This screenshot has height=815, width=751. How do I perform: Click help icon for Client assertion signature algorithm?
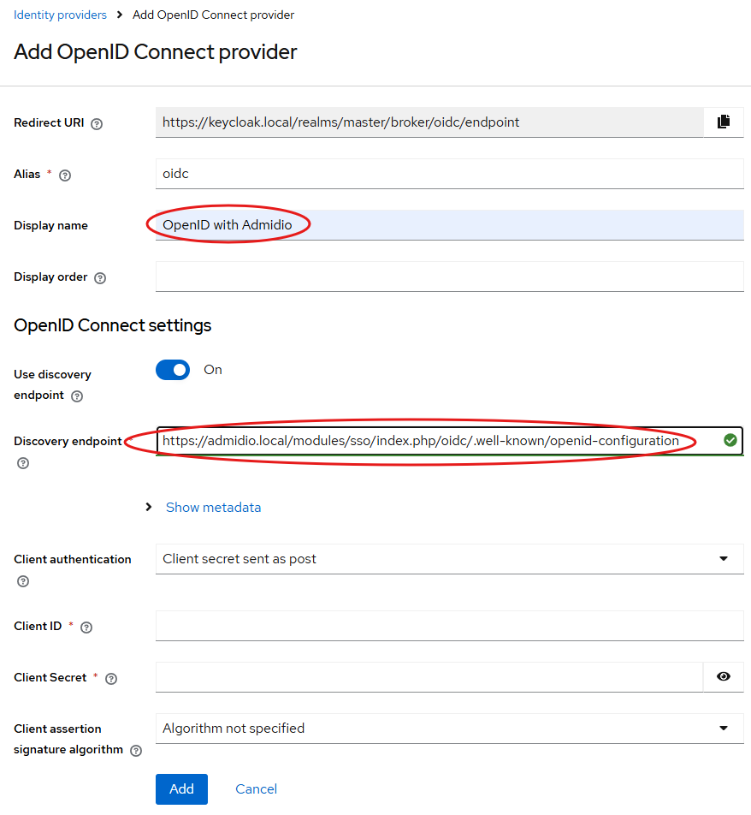click(136, 751)
